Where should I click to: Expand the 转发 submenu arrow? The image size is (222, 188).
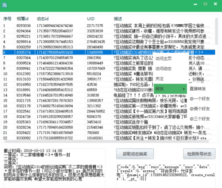(x=184, y=89)
